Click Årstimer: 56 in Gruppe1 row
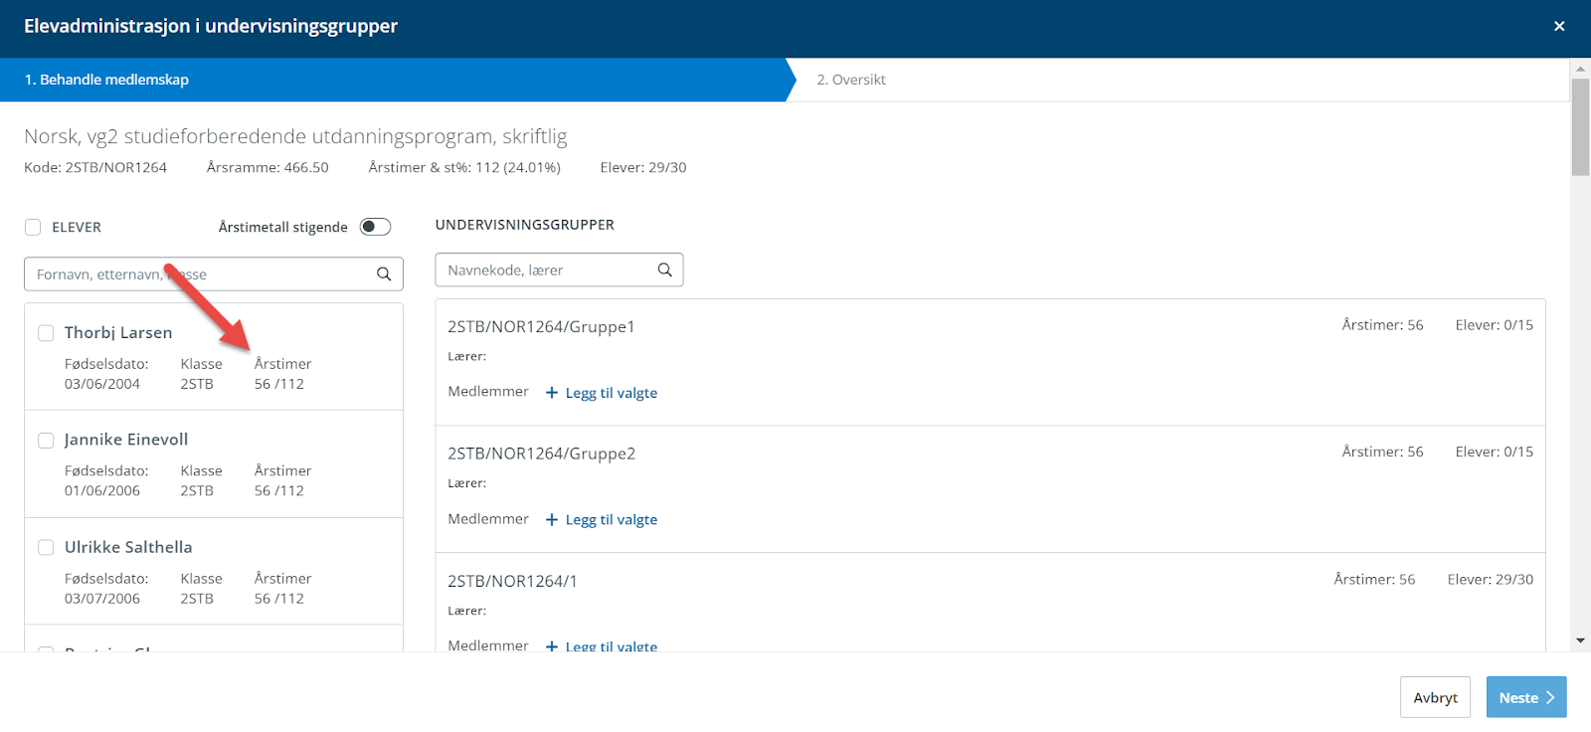Screen dimensions: 1591x732 (1382, 325)
